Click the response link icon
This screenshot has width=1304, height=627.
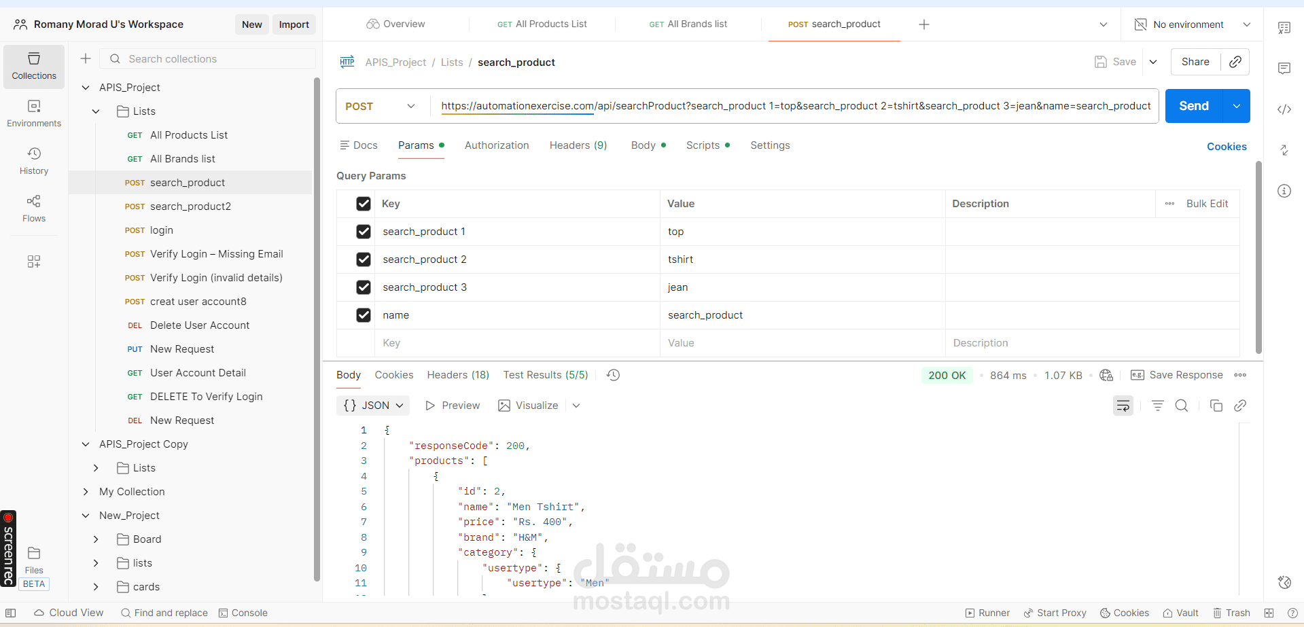tap(1240, 406)
